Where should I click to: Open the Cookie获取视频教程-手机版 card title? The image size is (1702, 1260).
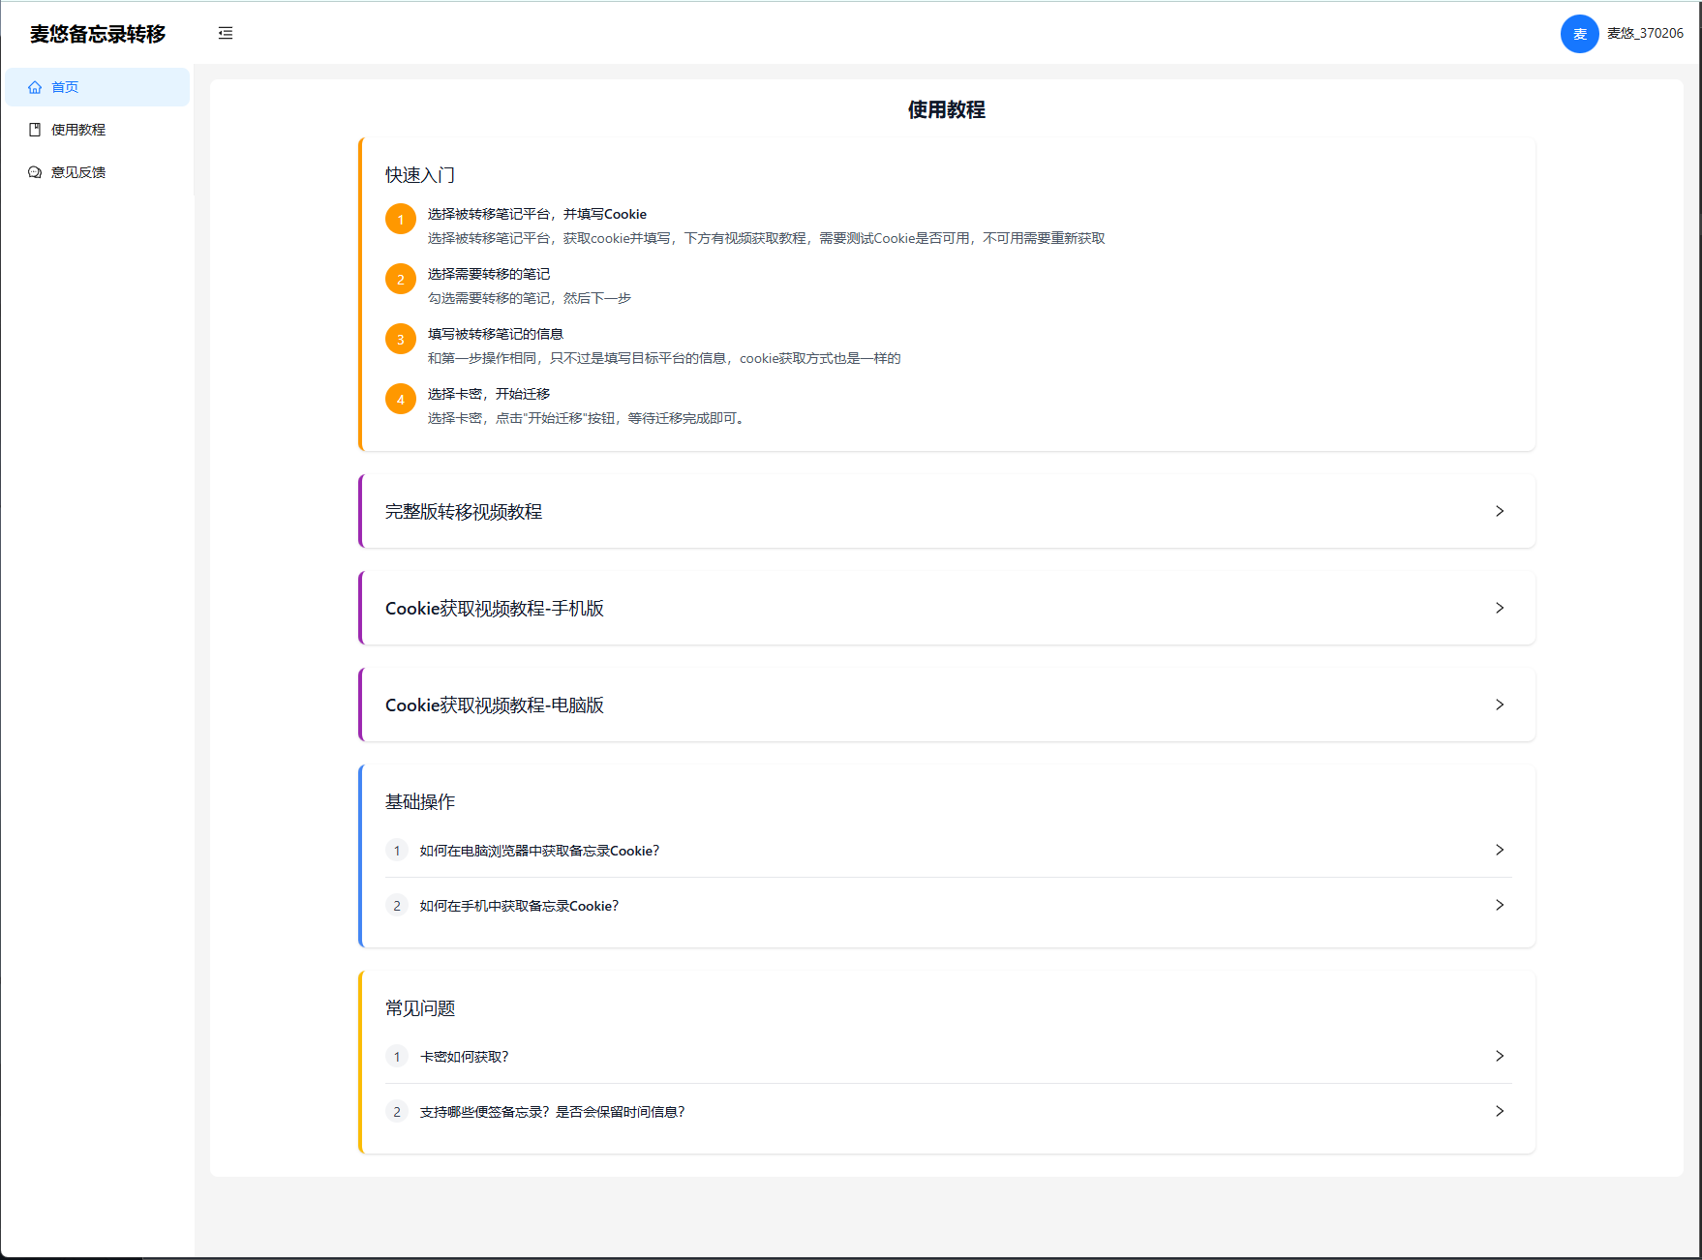click(495, 609)
